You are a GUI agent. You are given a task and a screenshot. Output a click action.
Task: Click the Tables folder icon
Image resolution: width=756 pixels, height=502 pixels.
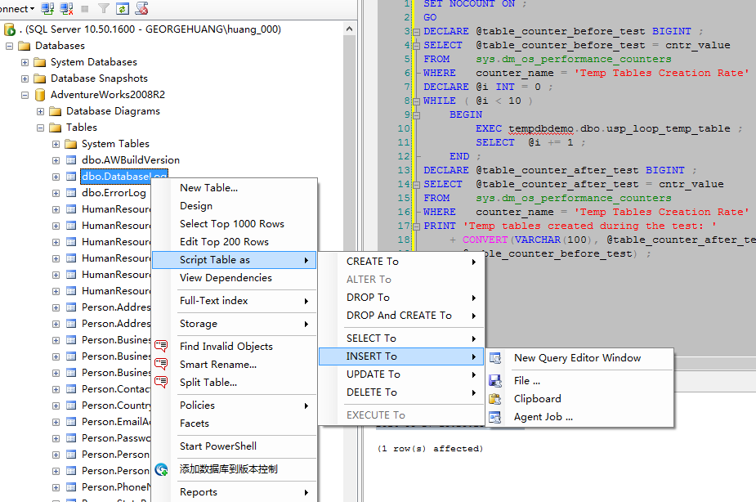(x=56, y=128)
